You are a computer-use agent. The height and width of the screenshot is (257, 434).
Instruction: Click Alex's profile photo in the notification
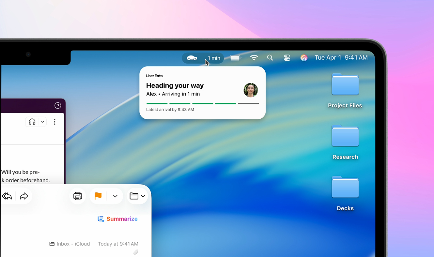(251, 90)
